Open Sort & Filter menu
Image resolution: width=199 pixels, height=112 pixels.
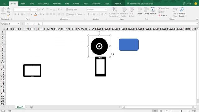click(175, 12)
